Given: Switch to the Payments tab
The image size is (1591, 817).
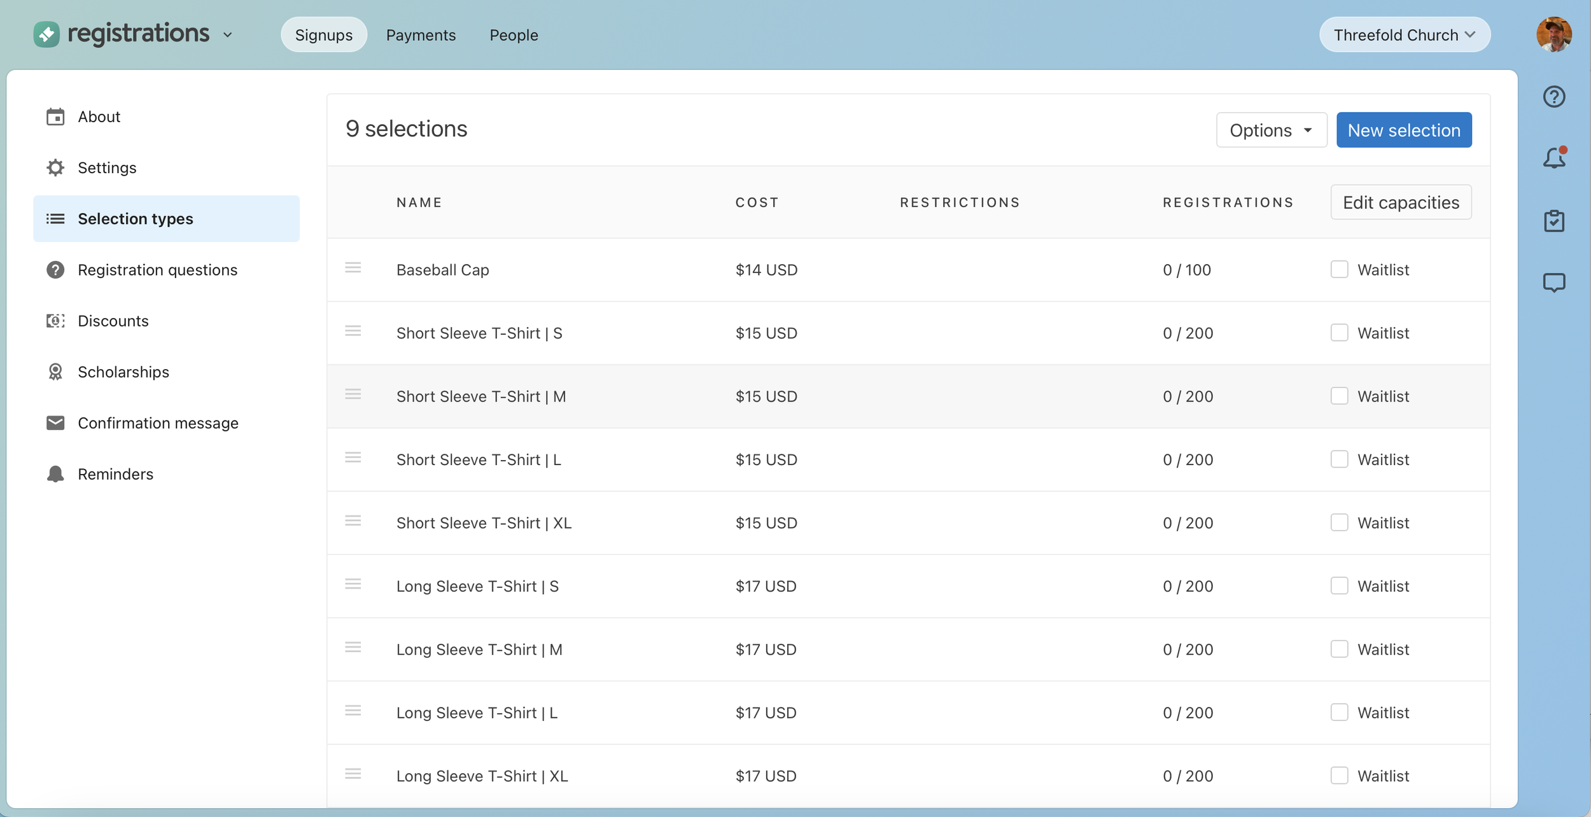Looking at the screenshot, I should tap(421, 35).
